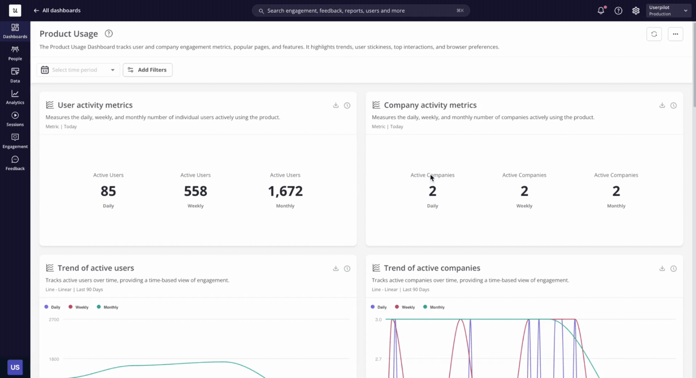Open the People sidebar section
The width and height of the screenshot is (696, 378).
[15, 53]
